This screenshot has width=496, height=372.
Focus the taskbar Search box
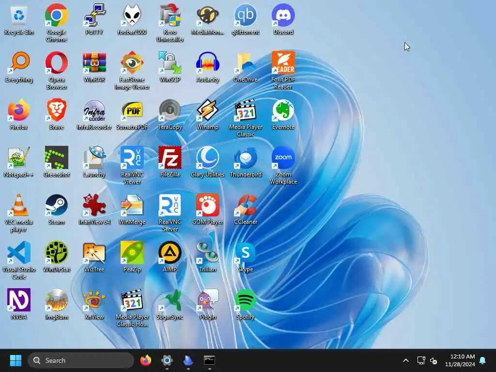tap(81, 360)
